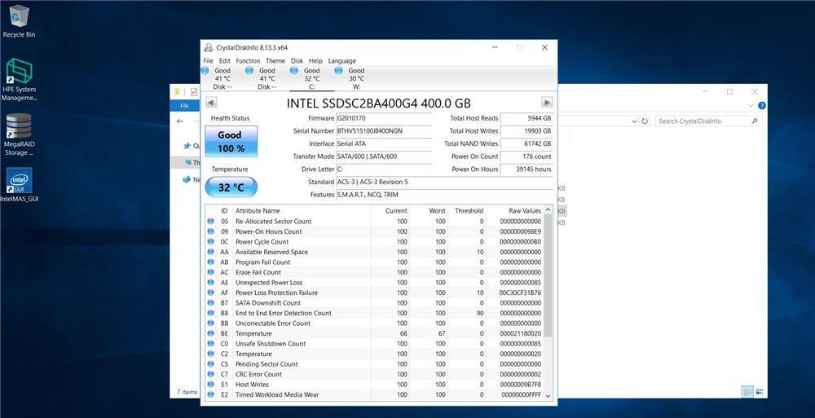Click the Good 100 % health status button
This screenshot has height=418, width=815.
[231, 142]
